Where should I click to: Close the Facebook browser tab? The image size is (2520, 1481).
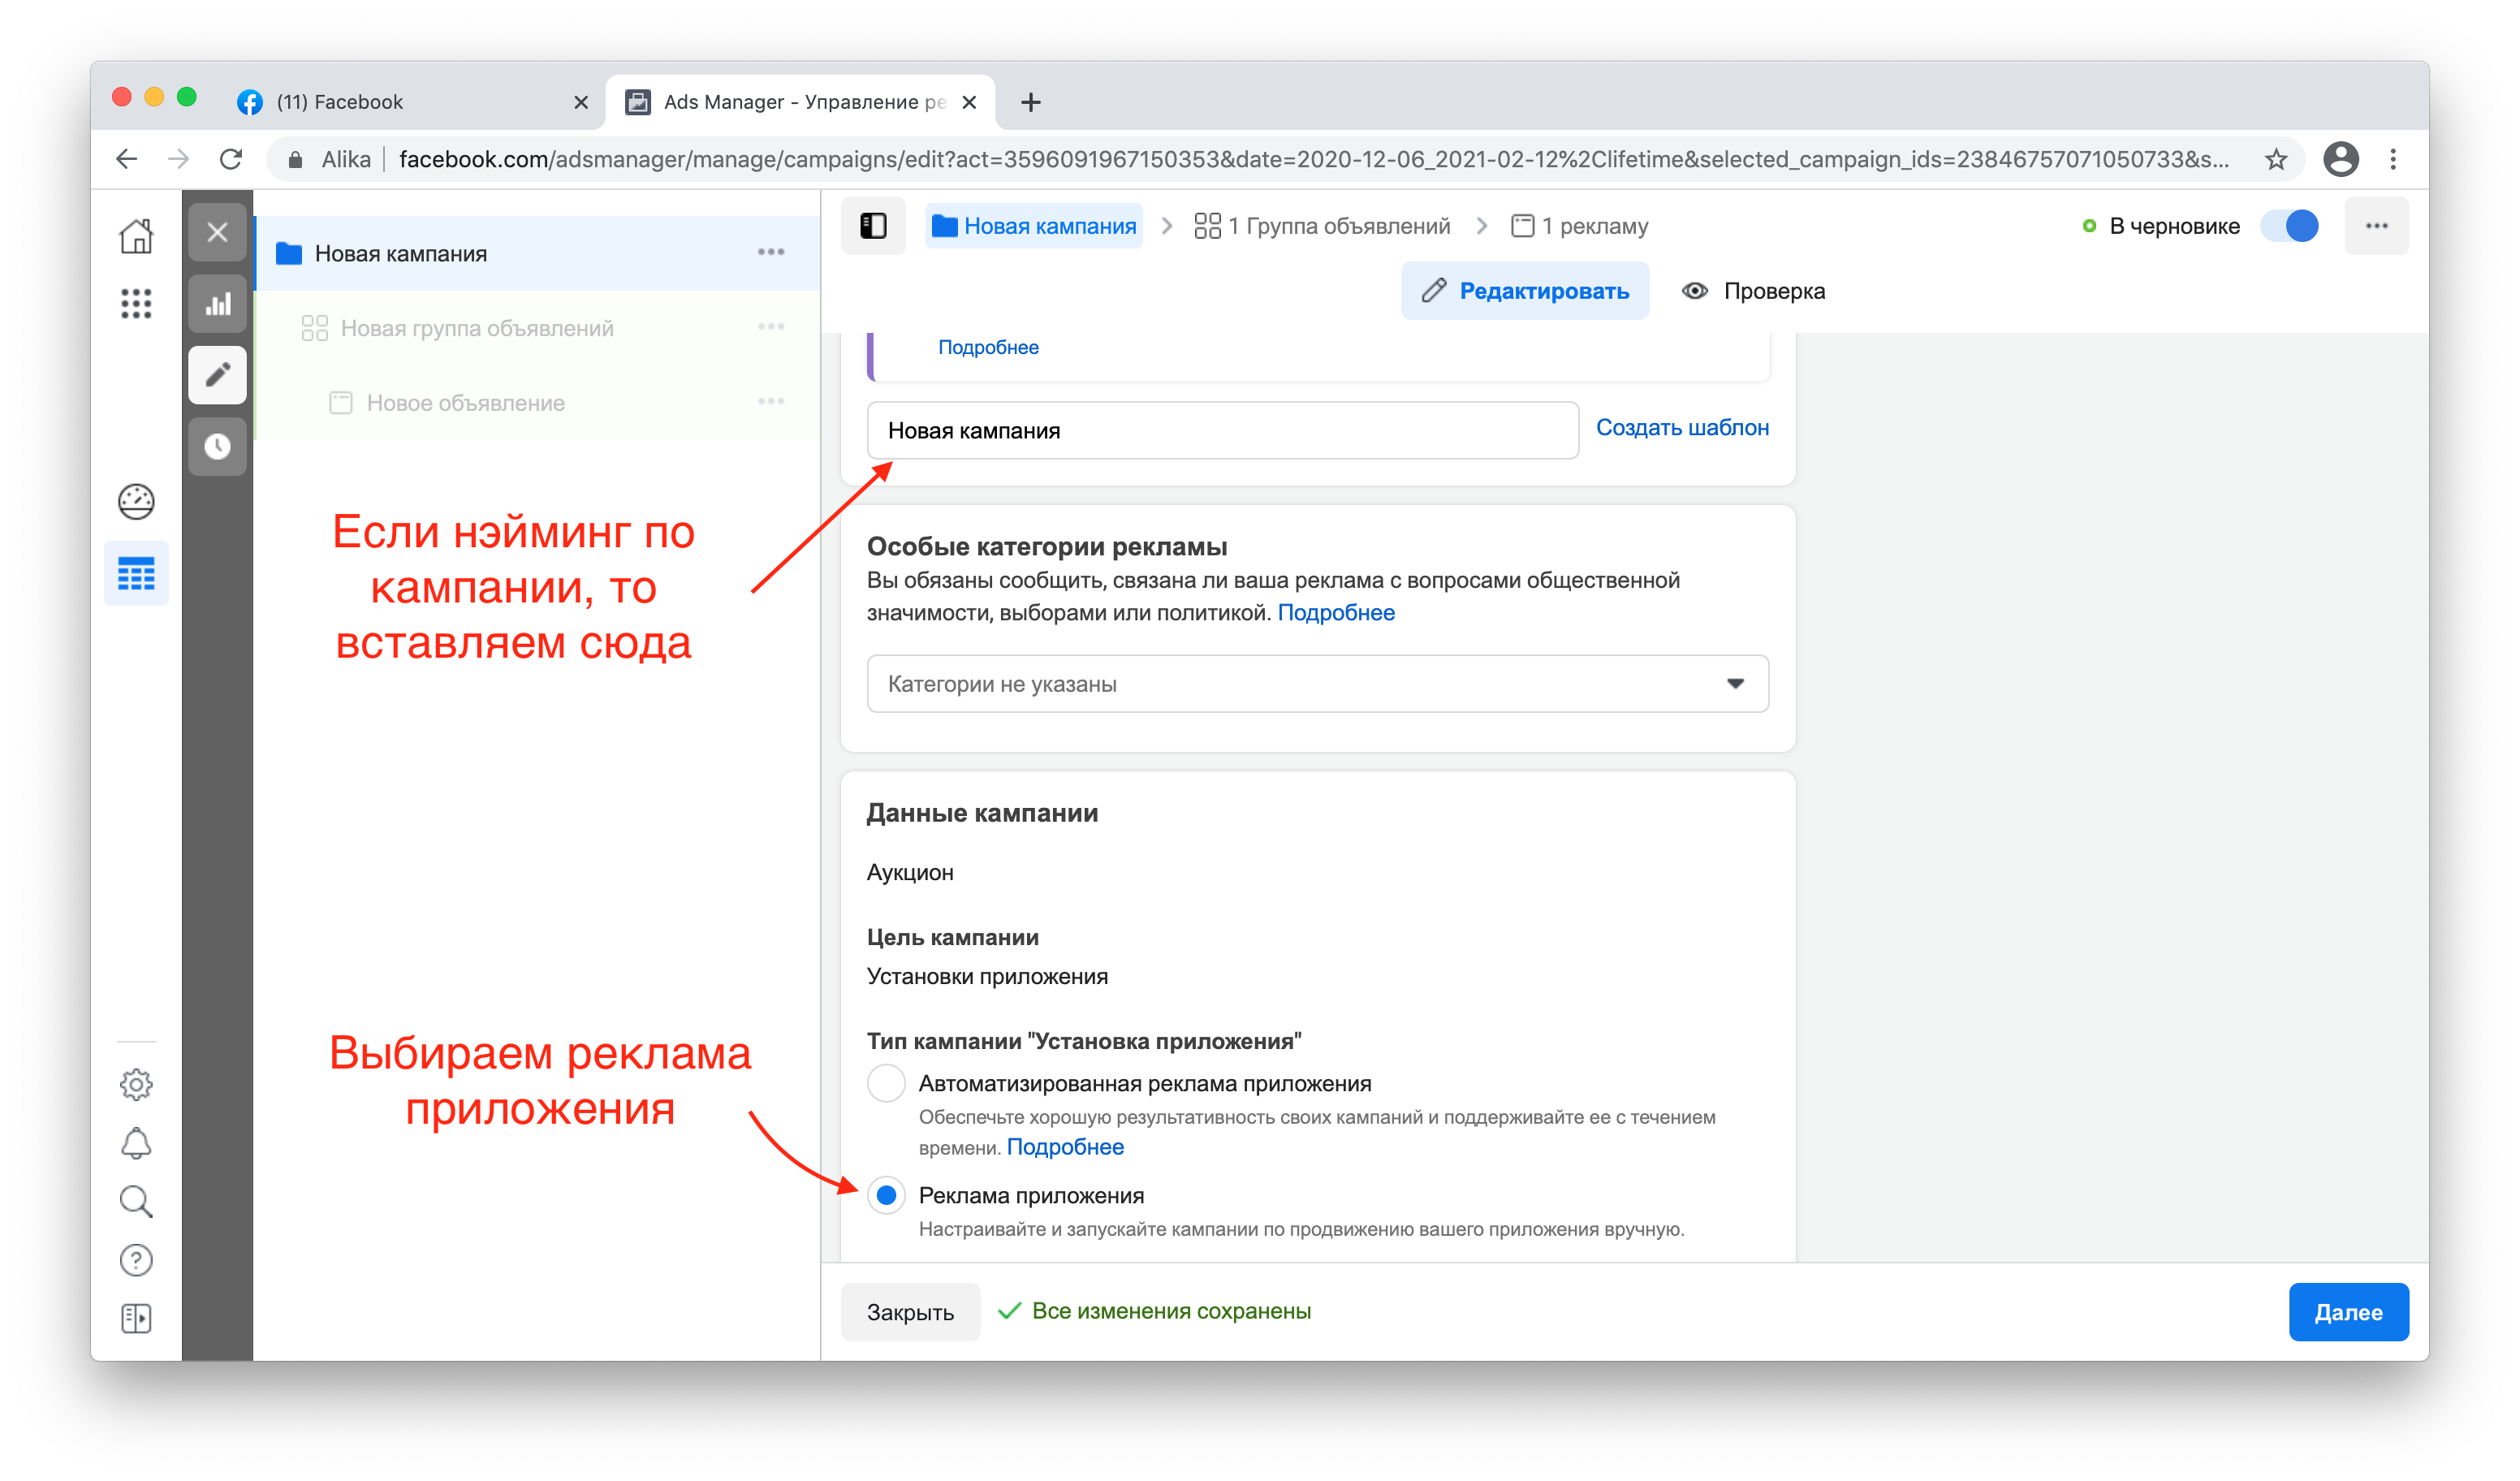click(581, 102)
